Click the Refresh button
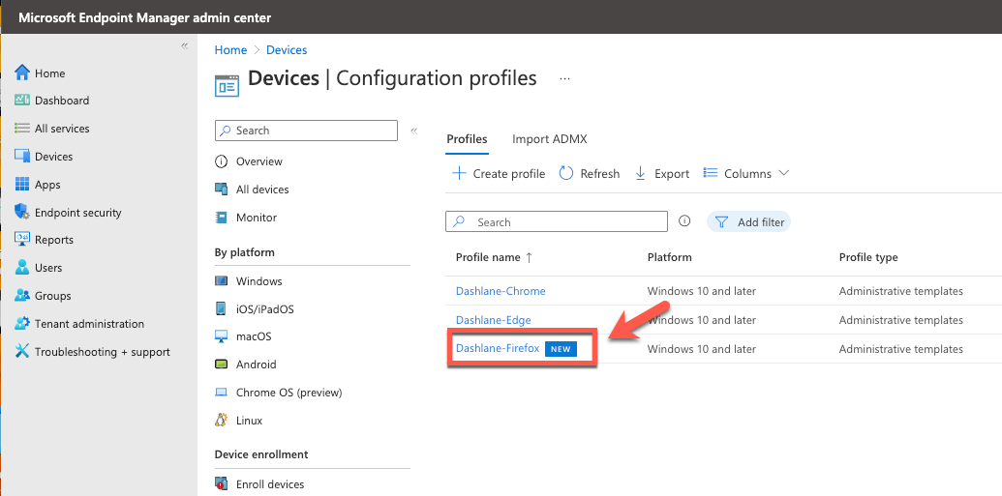The width and height of the screenshot is (1002, 496). coord(590,174)
